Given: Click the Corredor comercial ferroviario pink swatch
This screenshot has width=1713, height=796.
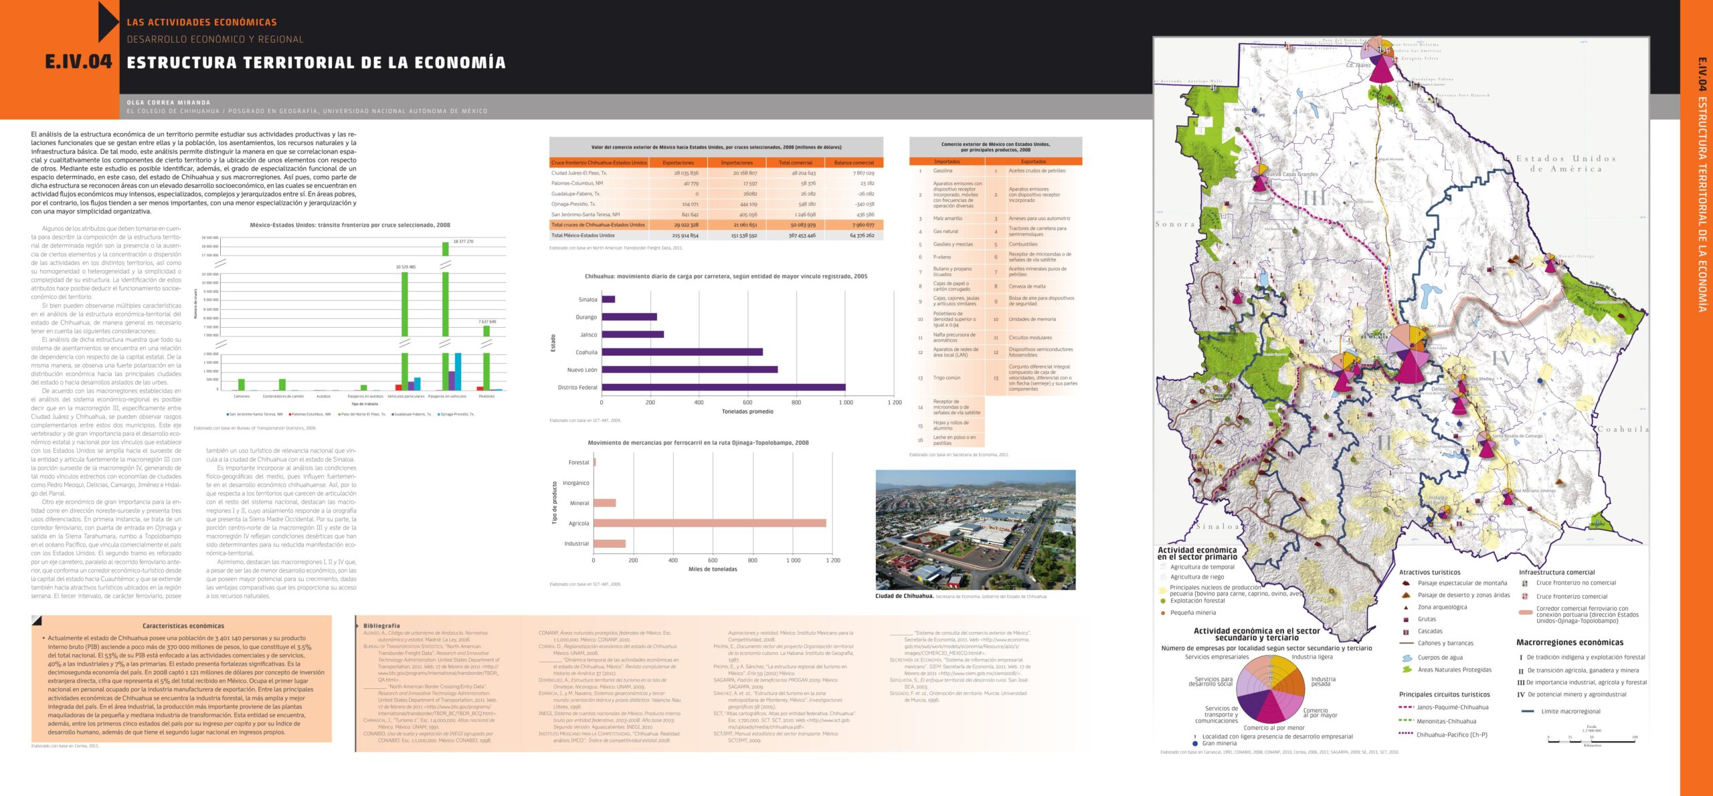Looking at the screenshot, I should pyautogui.click(x=1526, y=613).
